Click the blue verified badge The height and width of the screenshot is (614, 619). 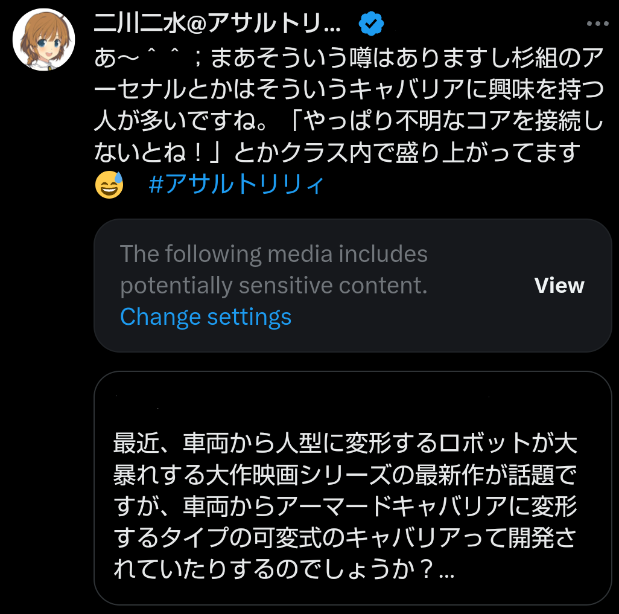[372, 24]
